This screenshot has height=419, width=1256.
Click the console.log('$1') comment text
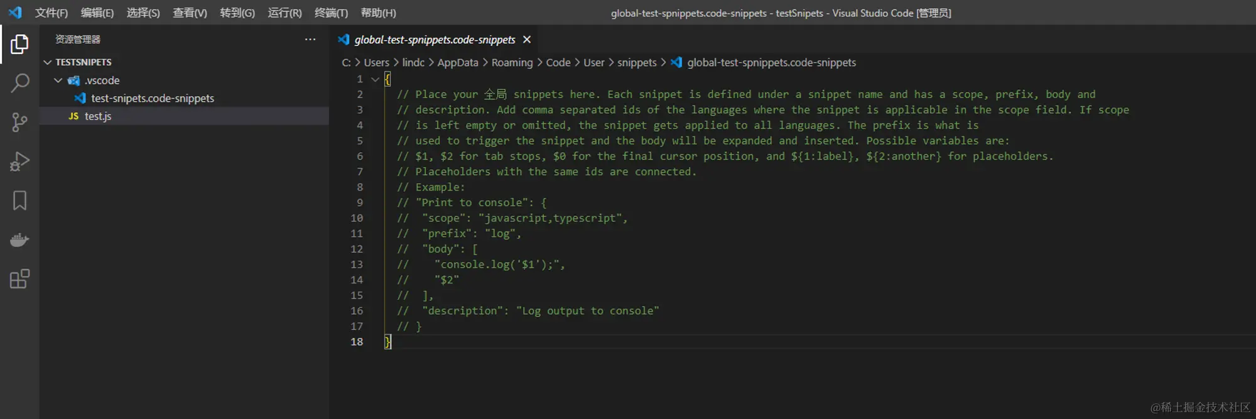pyautogui.click(x=499, y=264)
